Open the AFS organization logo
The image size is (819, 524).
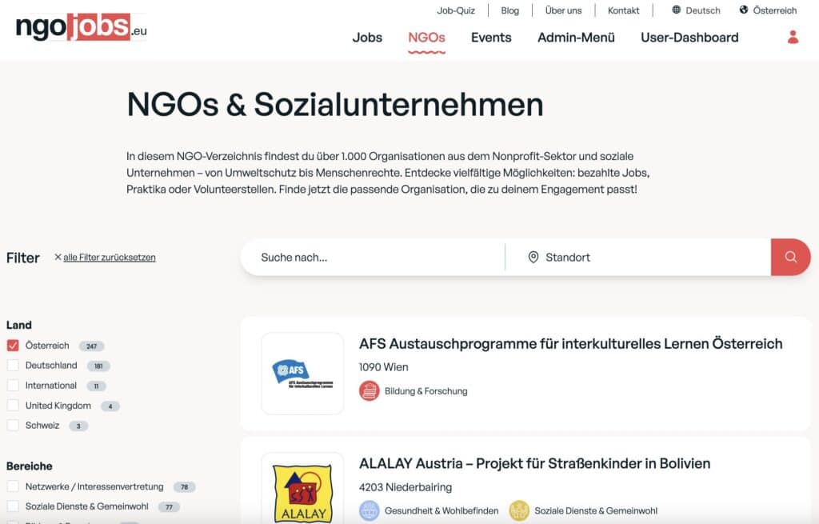[x=302, y=373]
